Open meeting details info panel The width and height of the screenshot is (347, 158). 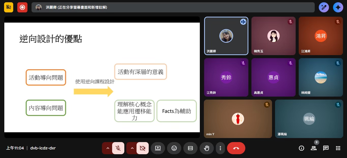[x=301, y=148]
